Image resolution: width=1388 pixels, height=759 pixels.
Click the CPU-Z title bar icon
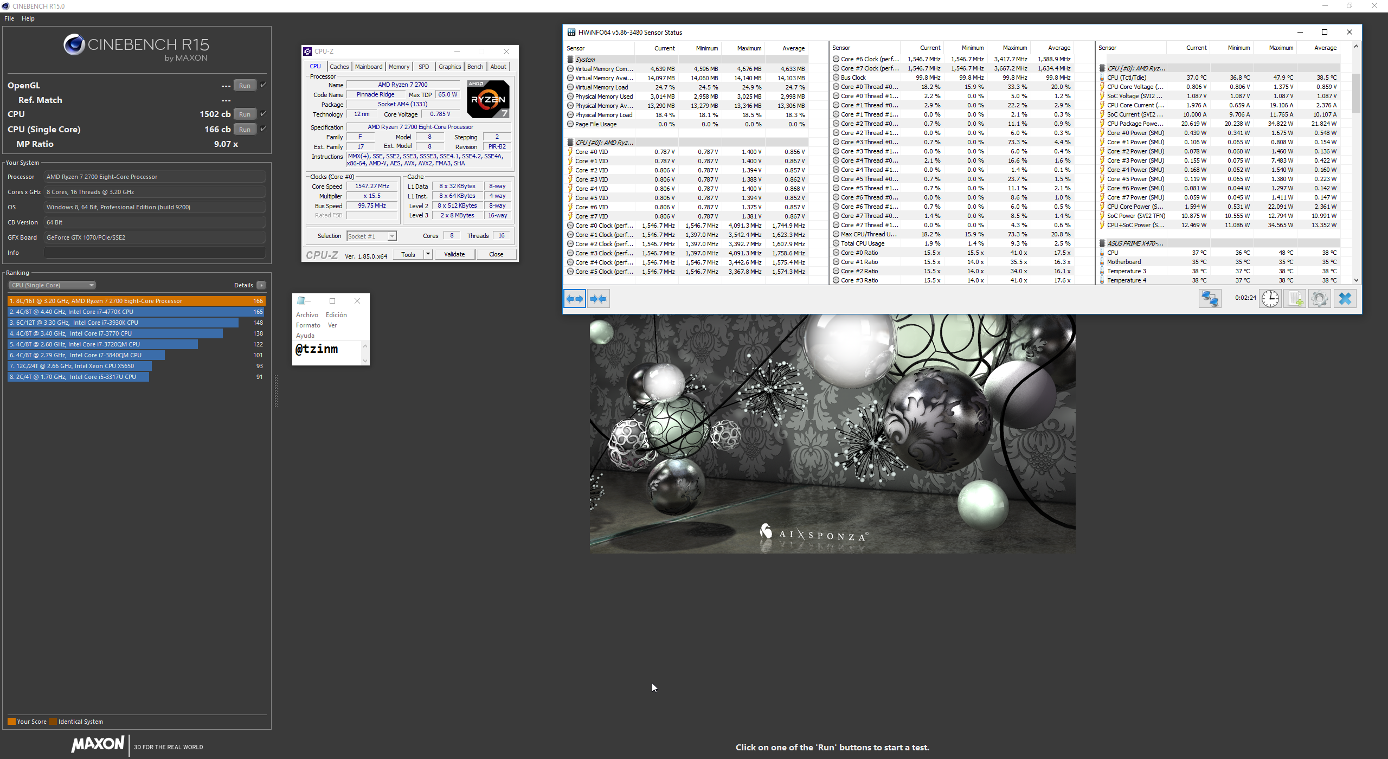(x=307, y=52)
